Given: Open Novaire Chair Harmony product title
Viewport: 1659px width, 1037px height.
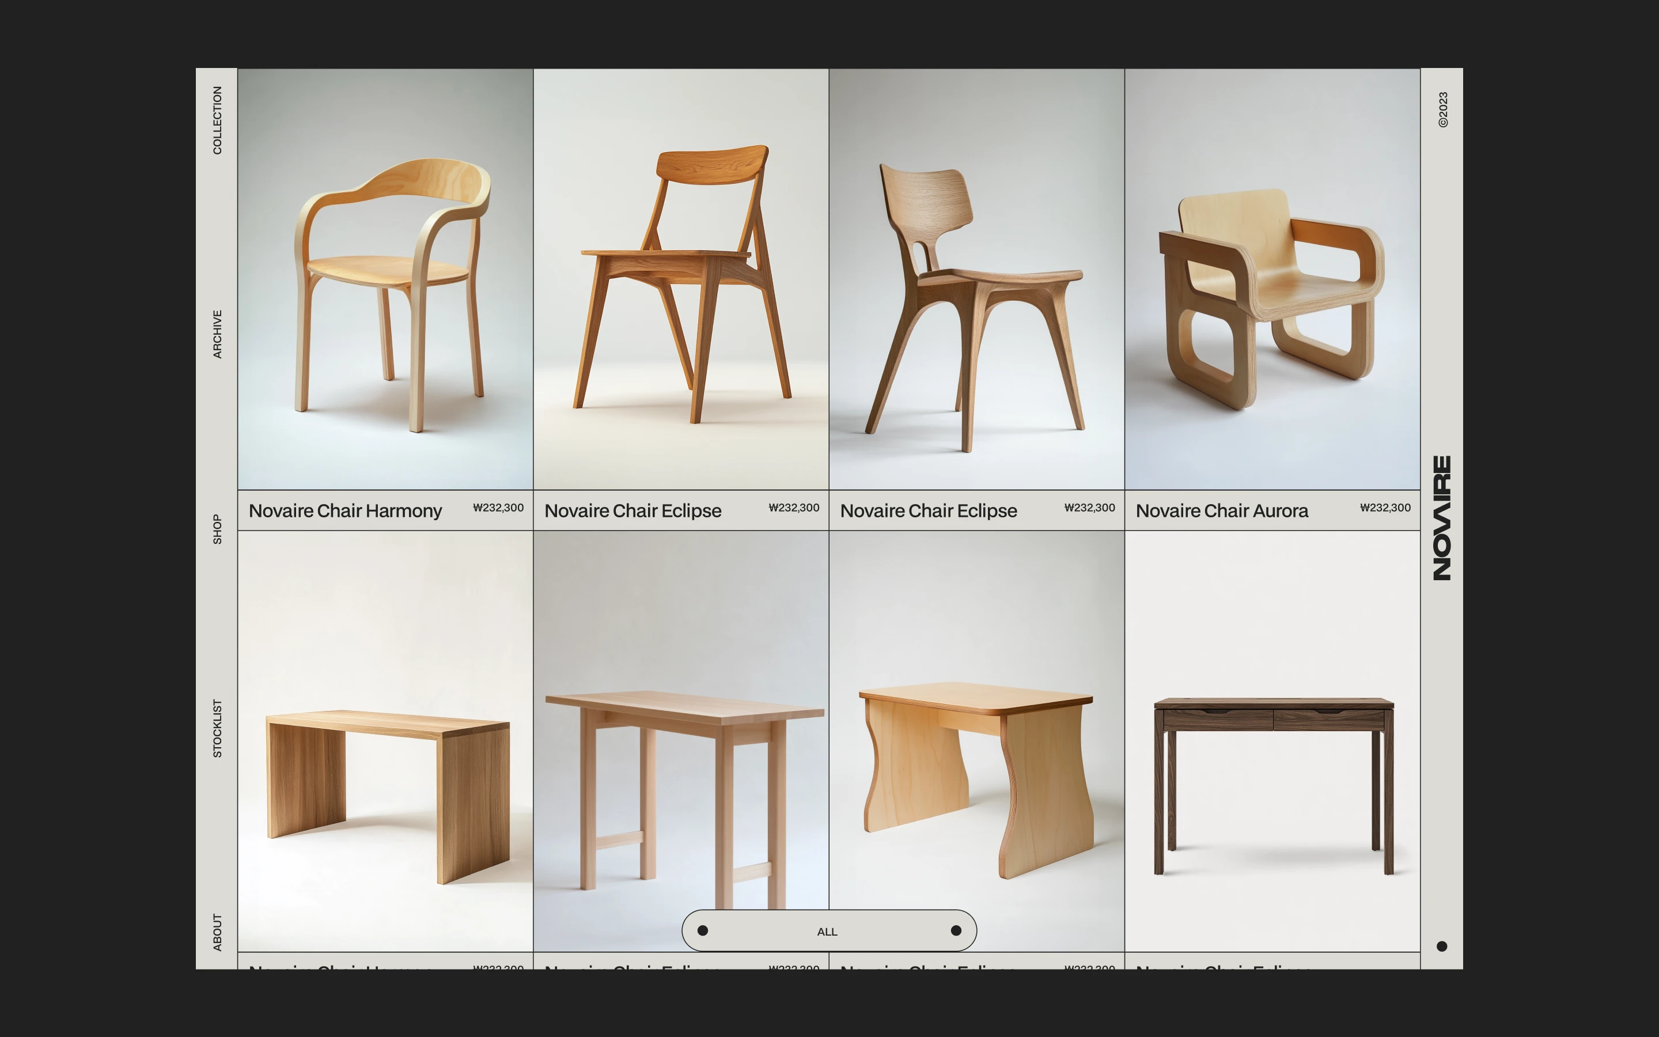Looking at the screenshot, I should coord(345,511).
